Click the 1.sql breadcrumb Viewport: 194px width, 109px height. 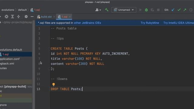35,10
